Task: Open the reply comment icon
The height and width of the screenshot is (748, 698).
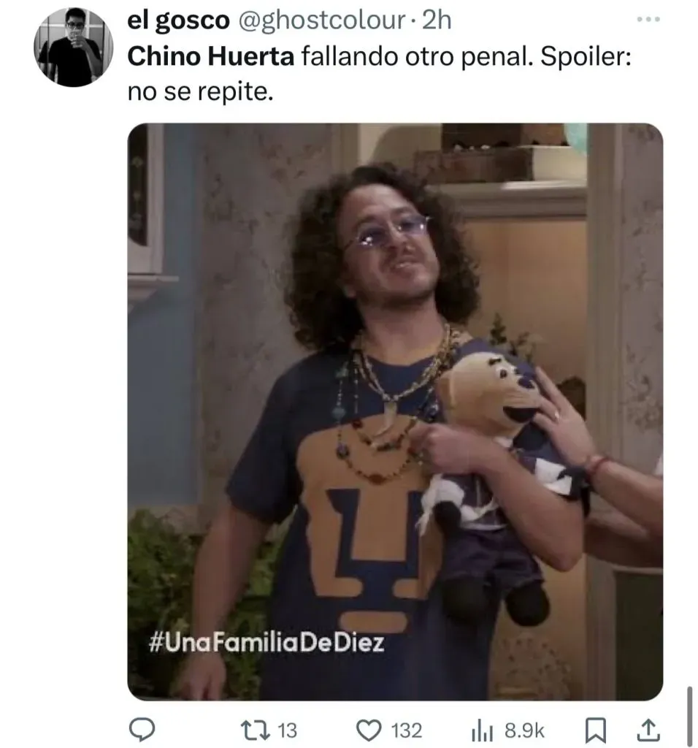Action: click(x=142, y=730)
